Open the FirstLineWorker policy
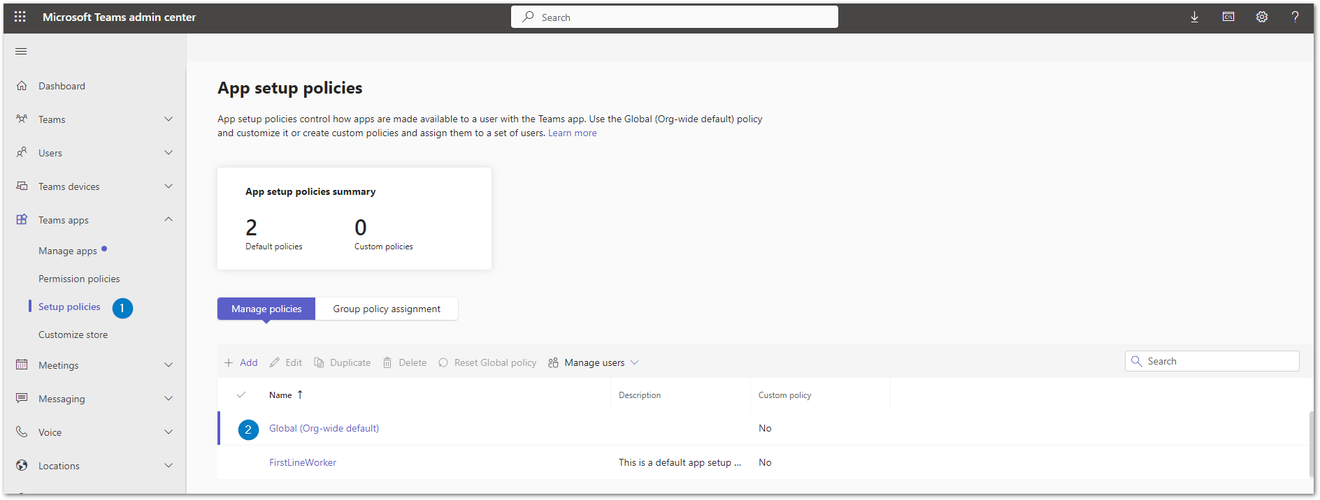1320x500 pixels. tap(303, 462)
